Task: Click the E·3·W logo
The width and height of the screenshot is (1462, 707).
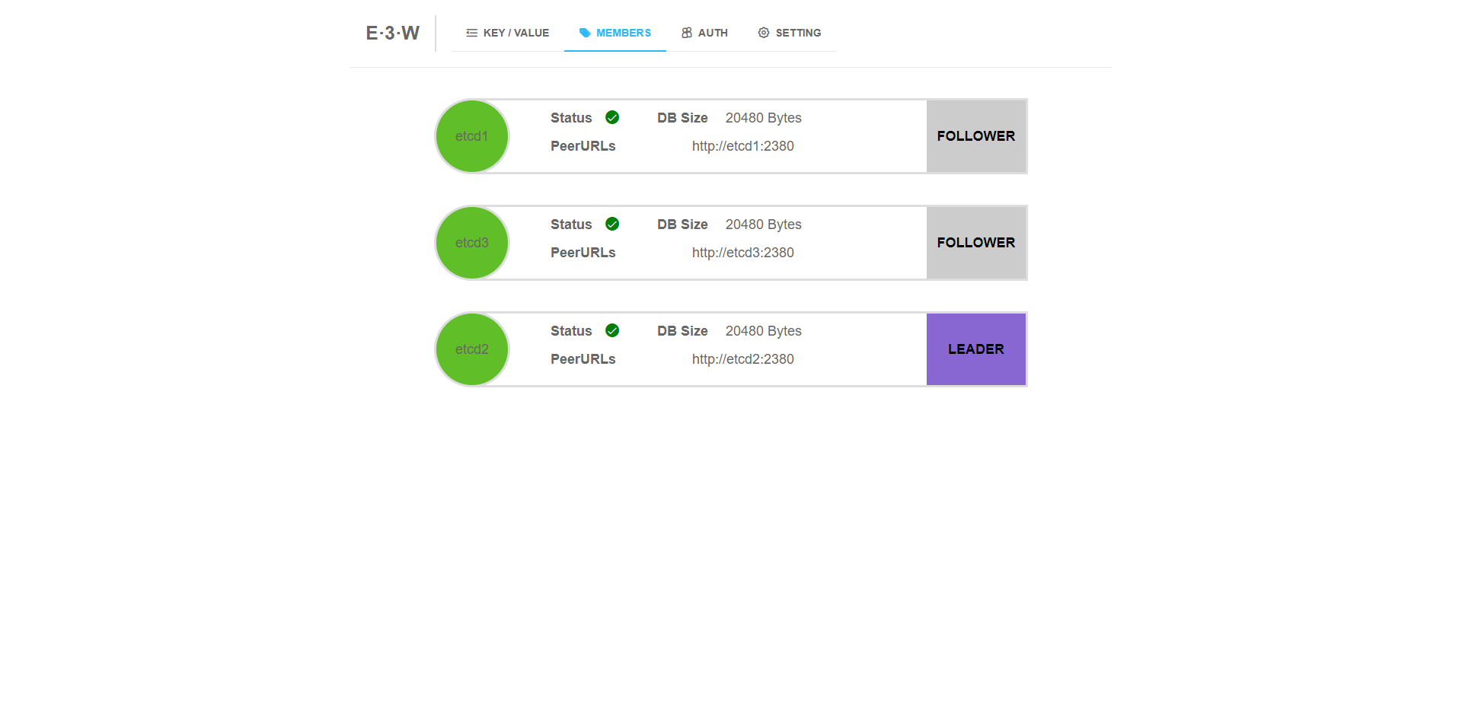Action: [393, 33]
